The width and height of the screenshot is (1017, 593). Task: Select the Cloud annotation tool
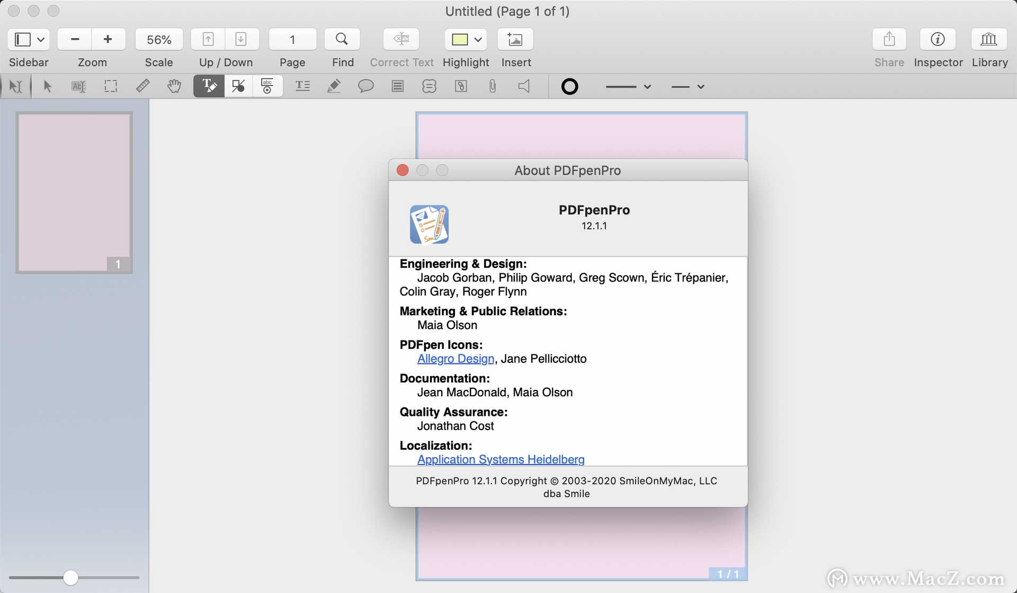point(429,86)
